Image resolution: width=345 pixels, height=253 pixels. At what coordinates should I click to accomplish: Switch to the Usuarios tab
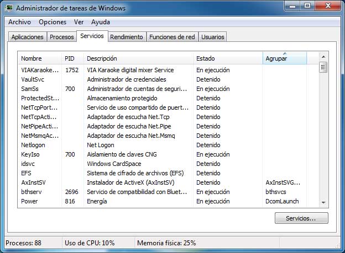212,37
